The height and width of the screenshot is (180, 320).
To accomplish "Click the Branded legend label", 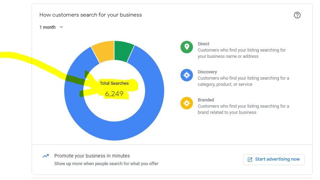I will click(206, 100).
